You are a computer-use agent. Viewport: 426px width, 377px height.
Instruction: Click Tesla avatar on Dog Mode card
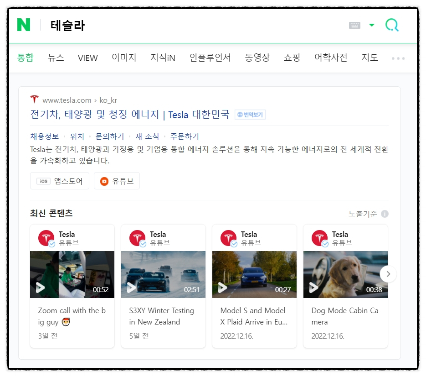320,238
